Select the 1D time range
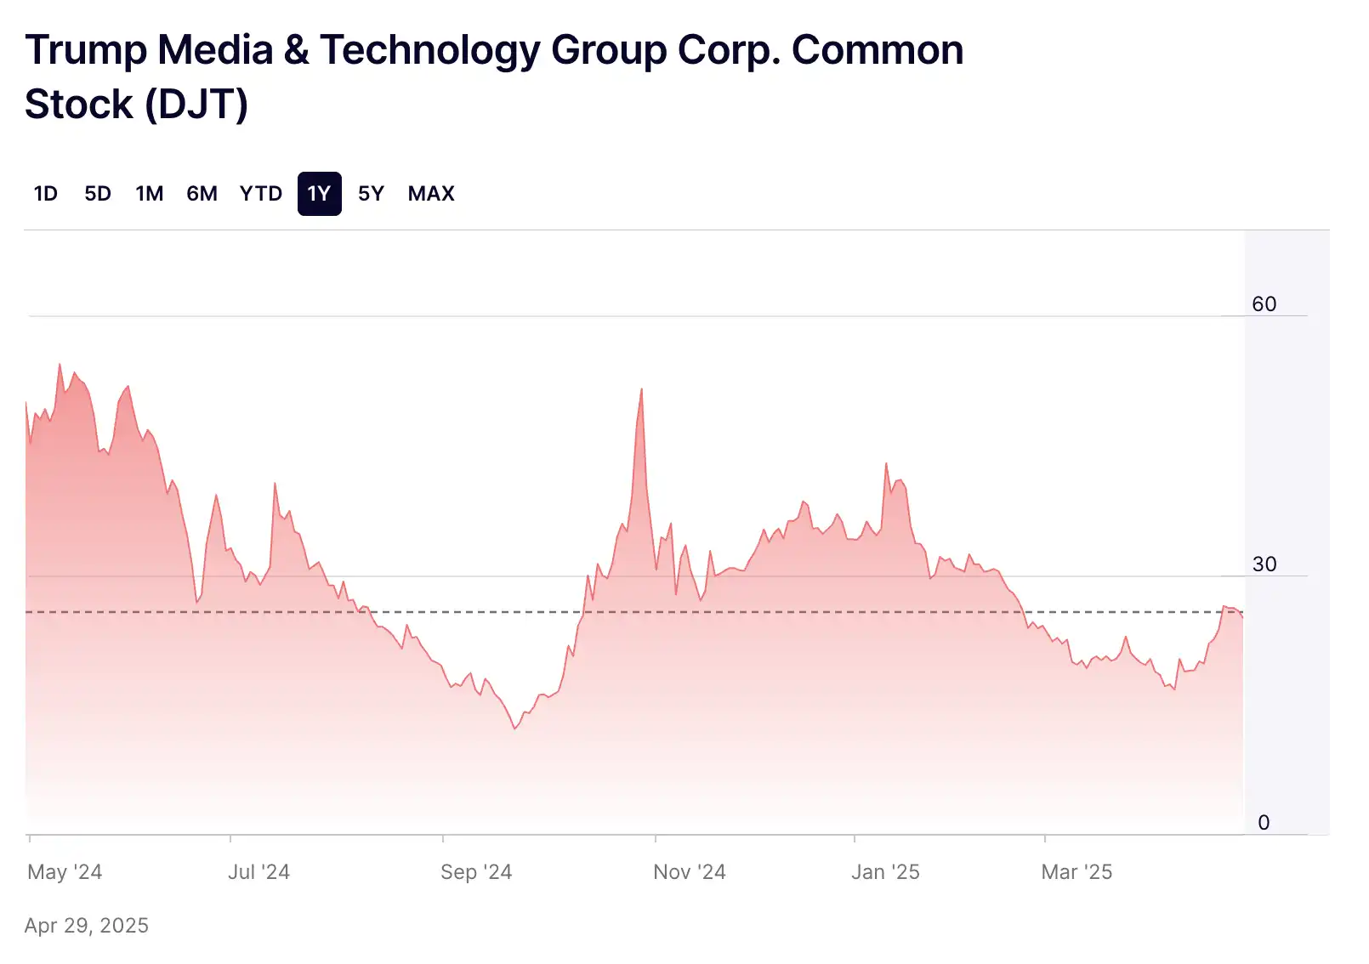Screen dimensions: 1369x964 [46, 194]
